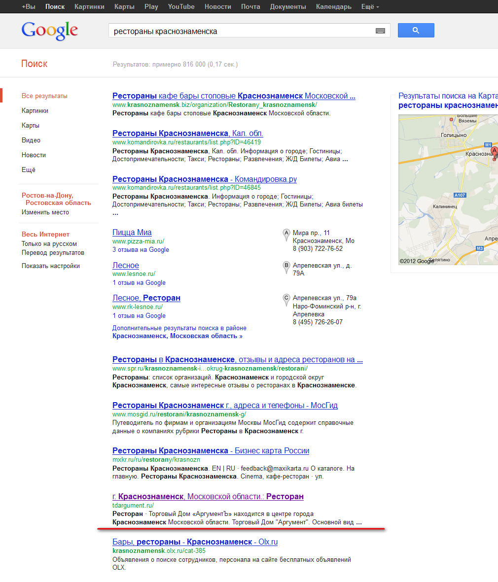Select Все результаты in the left sidebar
The width and height of the screenshot is (498, 582).
coord(44,96)
